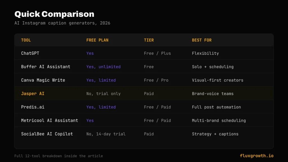Click the ChatGPT tool name
This screenshot has height=162, width=288.
30,53
